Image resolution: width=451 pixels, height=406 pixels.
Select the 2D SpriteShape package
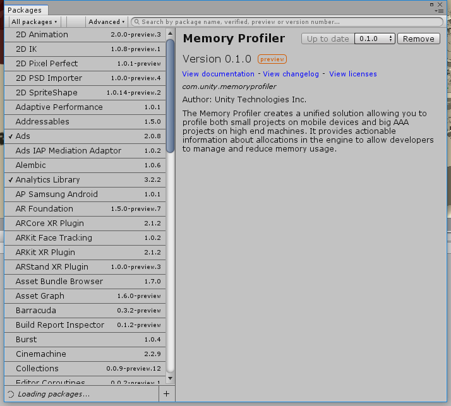pos(85,93)
